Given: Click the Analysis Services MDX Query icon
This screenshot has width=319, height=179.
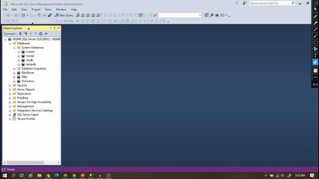Looking at the screenshot, I should tap(83, 15).
